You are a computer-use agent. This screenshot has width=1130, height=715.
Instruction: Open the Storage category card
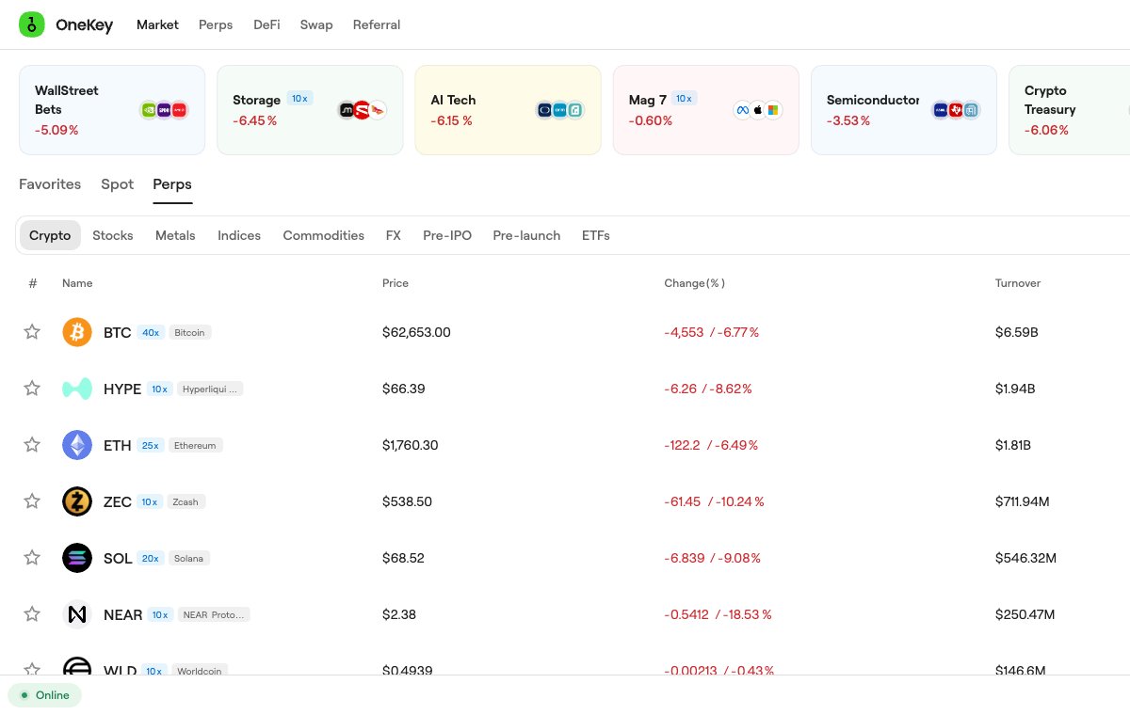310,110
